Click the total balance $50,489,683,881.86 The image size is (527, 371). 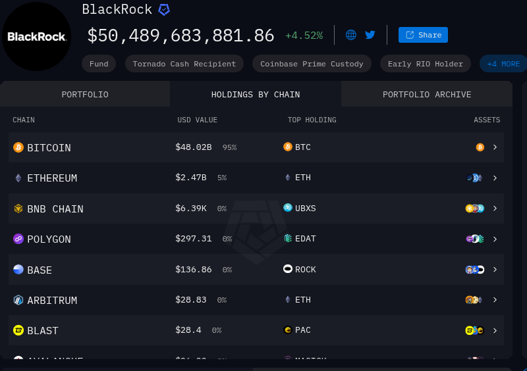pos(180,36)
